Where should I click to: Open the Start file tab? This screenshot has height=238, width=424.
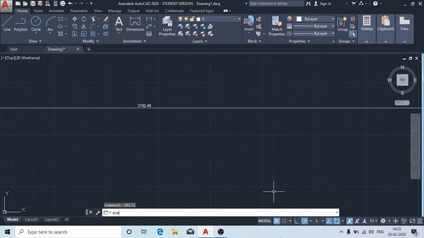[x=13, y=49]
